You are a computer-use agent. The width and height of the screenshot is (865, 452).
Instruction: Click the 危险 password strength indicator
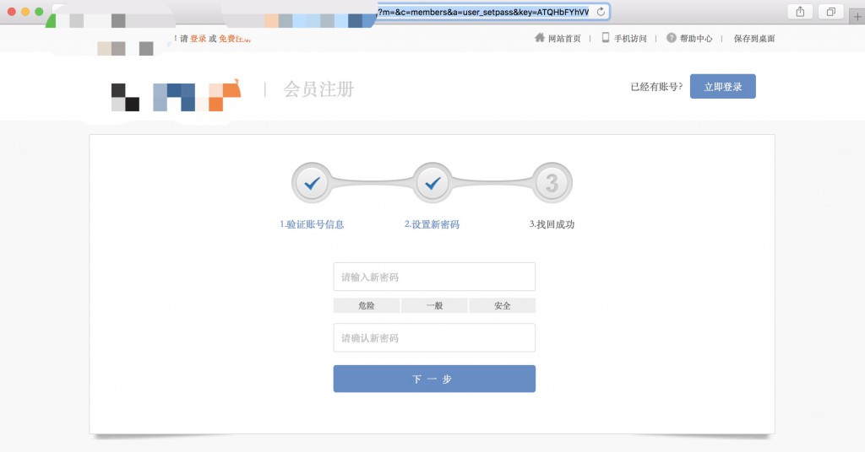tap(367, 305)
